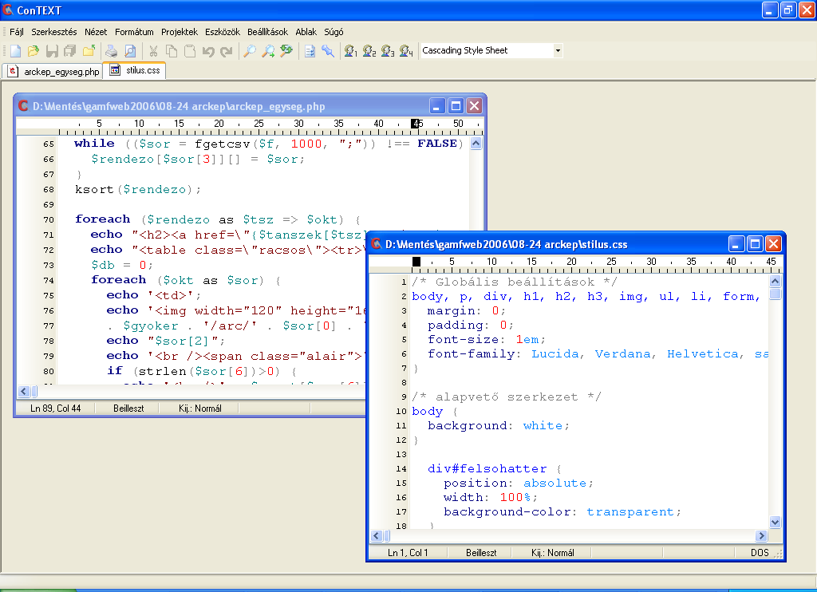The width and height of the screenshot is (817, 592).
Task: Open the Súgó menu
Action: 334,32
